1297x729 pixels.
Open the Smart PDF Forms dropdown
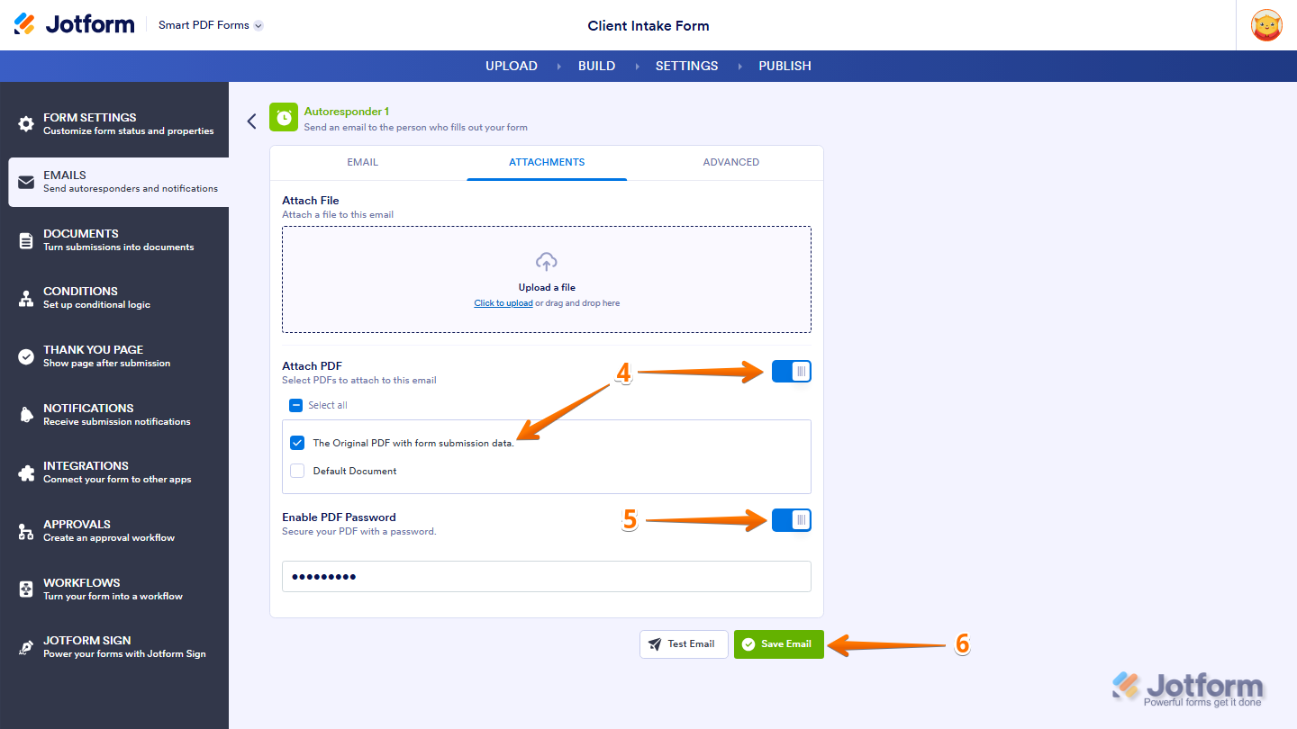point(211,25)
